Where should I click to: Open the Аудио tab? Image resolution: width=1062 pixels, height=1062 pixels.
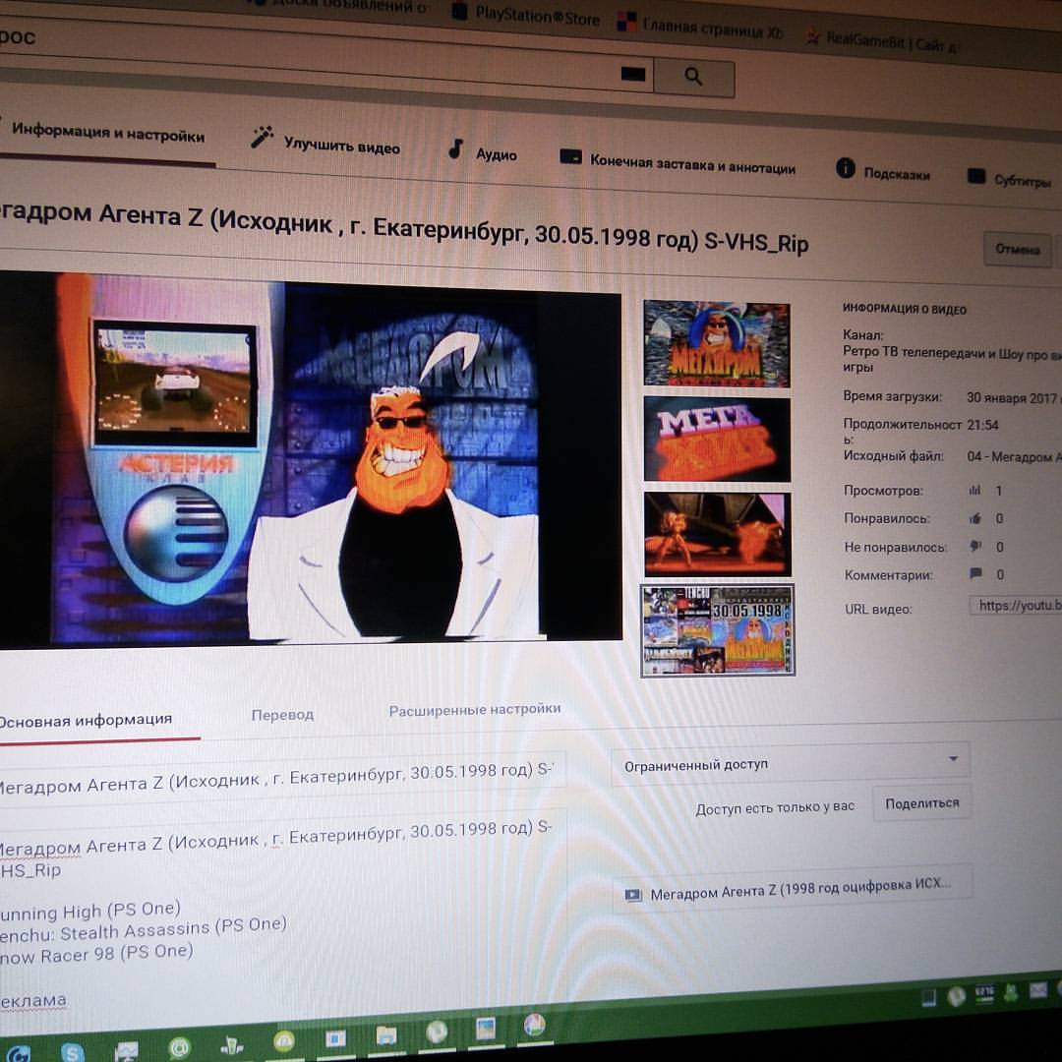pos(482,151)
